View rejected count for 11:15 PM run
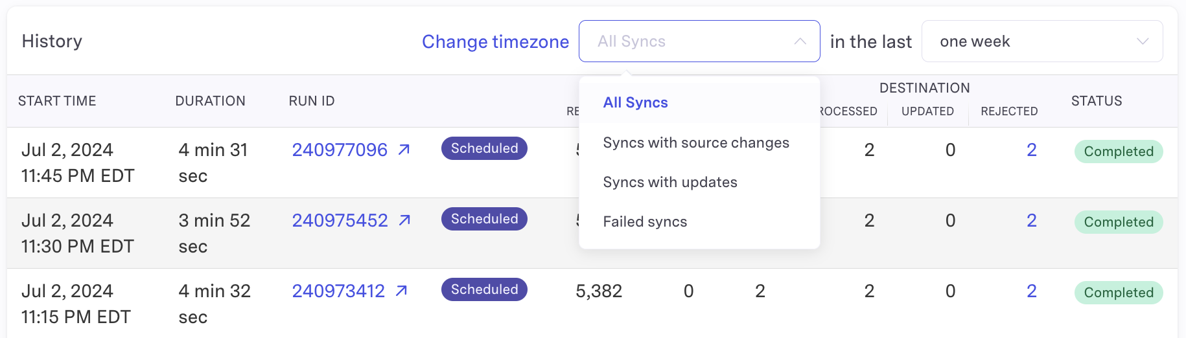Viewport: 1186px width, 338px height. tap(1032, 291)
